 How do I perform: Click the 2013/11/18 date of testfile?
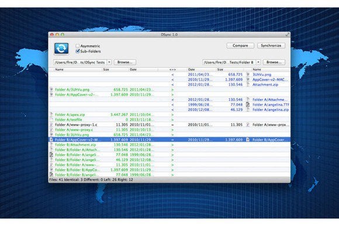coord(141,119)
